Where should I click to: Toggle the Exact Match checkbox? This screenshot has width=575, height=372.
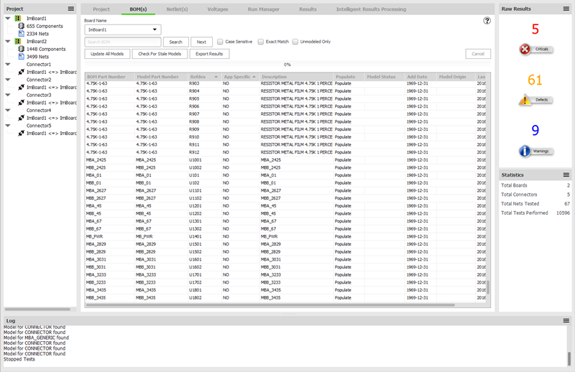[261, 42]
